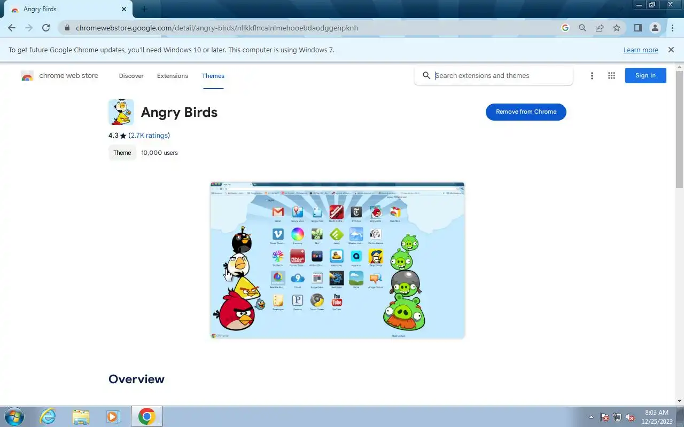Close the Angry Birds tab
The height and width of the screenshot is (427, 684).
pyautogui.click(x=124, y=9)
